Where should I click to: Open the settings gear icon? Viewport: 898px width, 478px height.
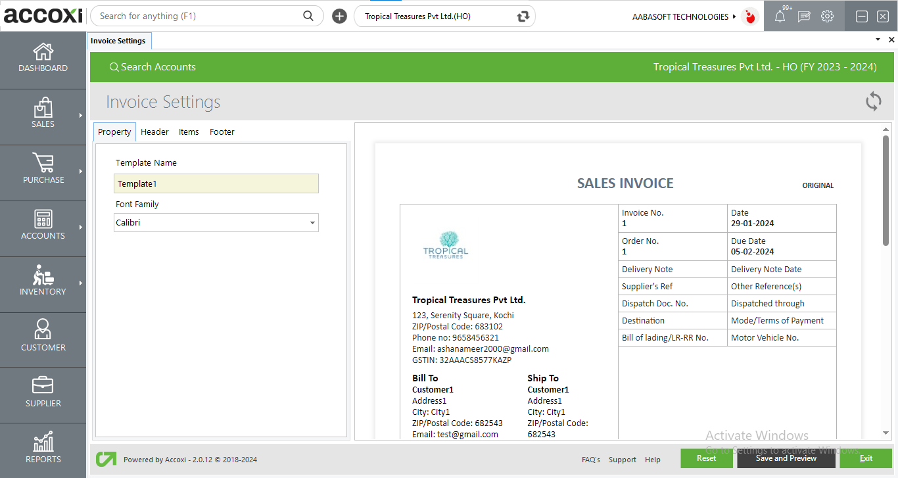point(827,16)
